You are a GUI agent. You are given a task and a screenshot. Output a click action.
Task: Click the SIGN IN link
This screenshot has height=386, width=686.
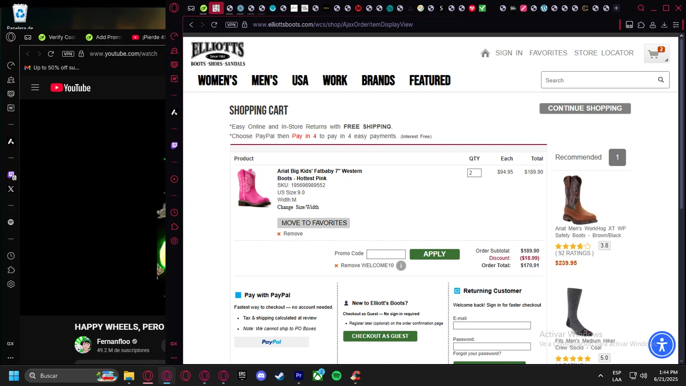(509, 53)
